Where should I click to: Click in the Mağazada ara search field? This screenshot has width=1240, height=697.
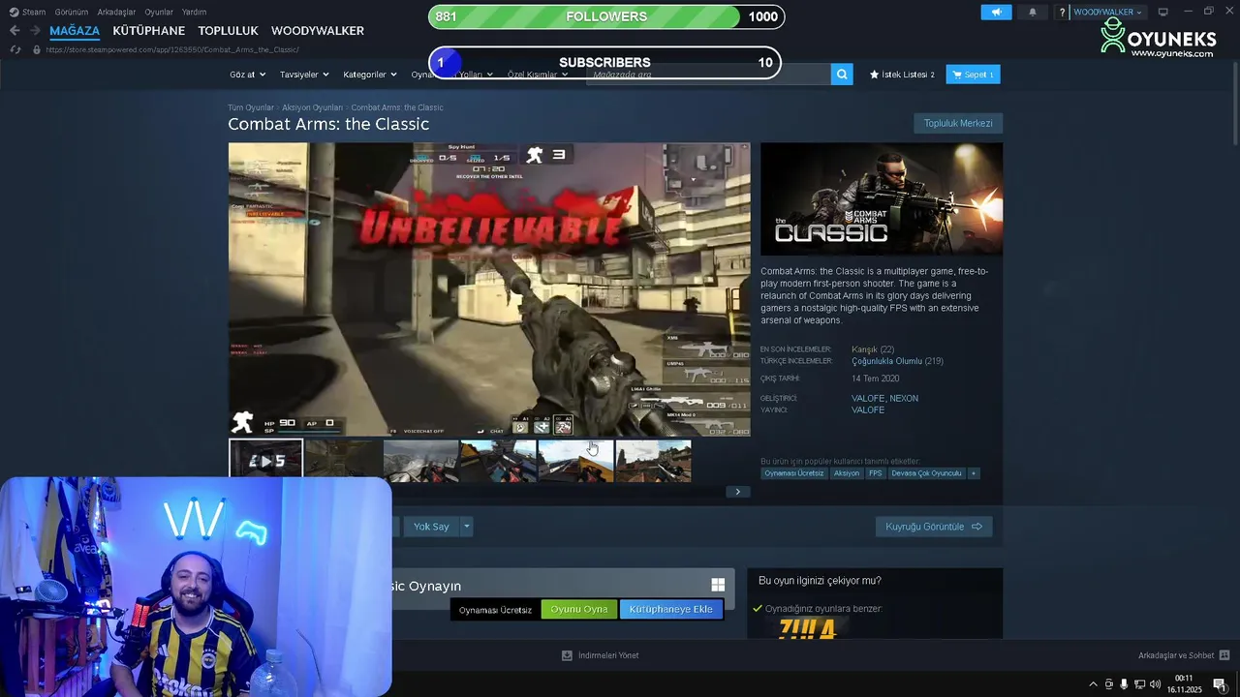(708, 75)
